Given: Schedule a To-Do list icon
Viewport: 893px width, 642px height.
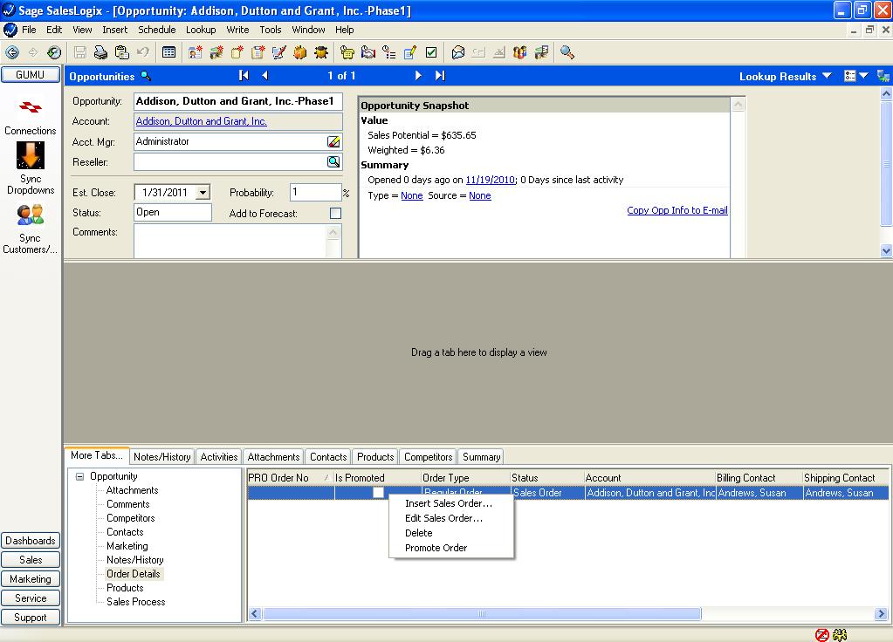Looking at the screenshot, I should pyautogui.click(x=389, y=53).
